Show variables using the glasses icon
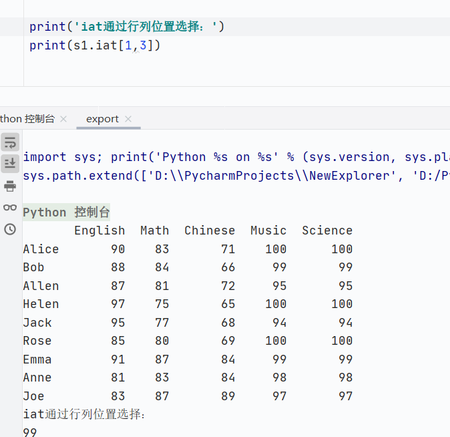450x437 pixels. click(x=10, y=208)
